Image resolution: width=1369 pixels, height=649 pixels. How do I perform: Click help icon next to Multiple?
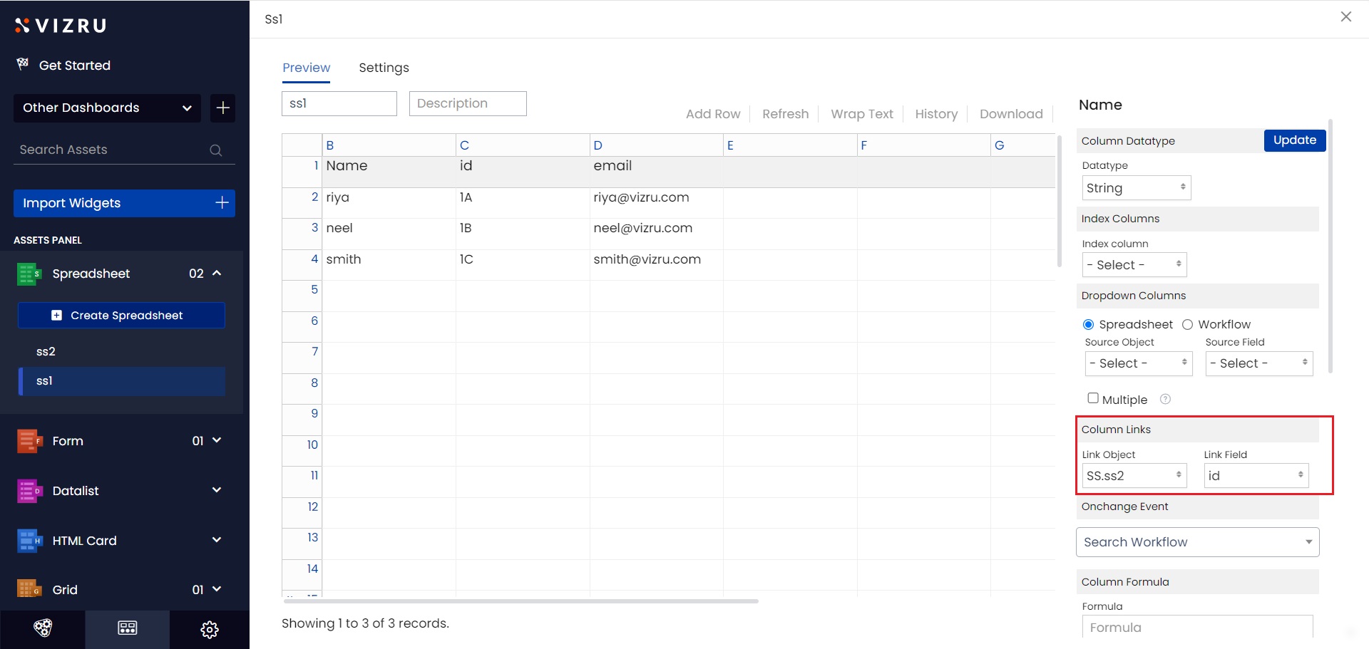tap(1165, 400)
